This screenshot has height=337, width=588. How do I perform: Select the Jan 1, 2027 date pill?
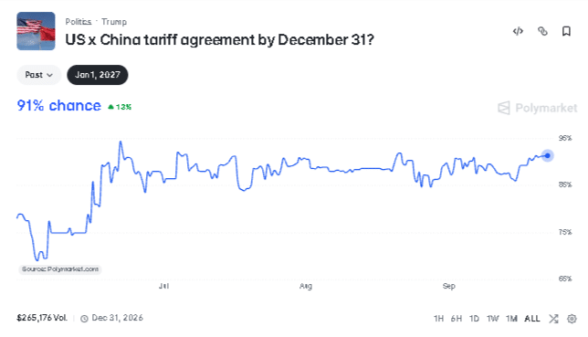point(98,75)
